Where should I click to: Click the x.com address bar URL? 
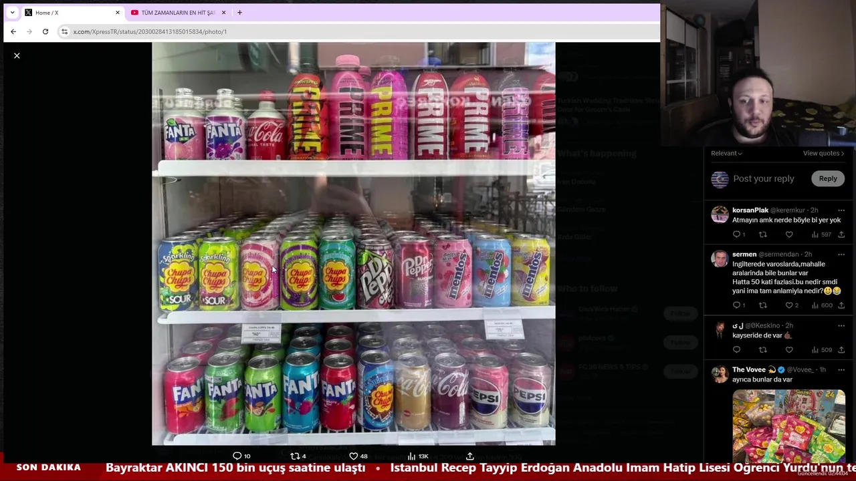tap(150, 31)
